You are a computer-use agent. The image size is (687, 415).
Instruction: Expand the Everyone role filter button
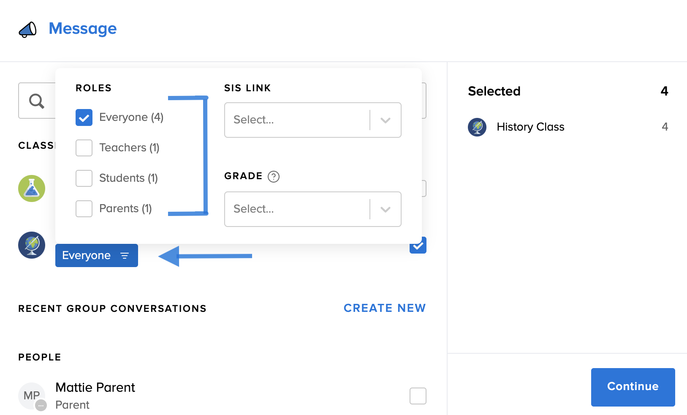[x=96, y=256]
